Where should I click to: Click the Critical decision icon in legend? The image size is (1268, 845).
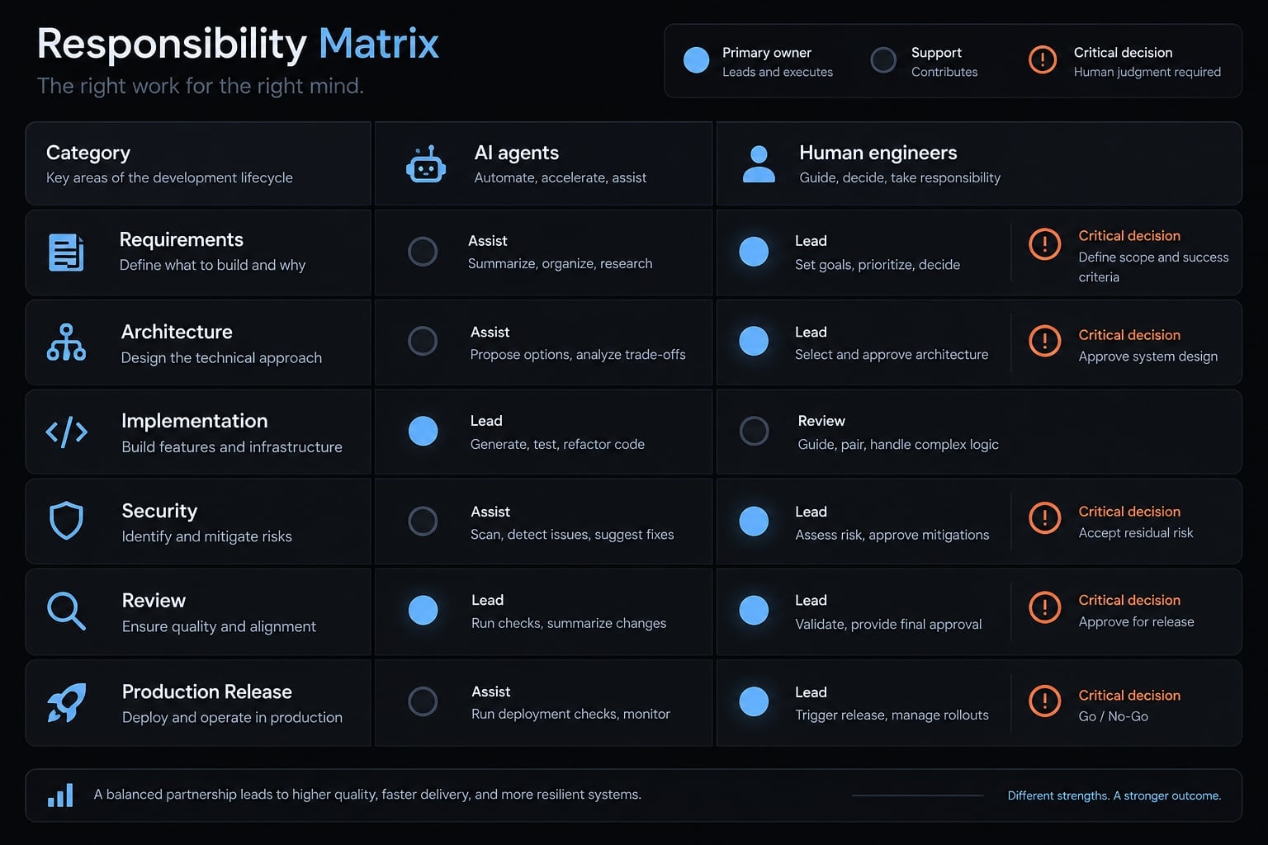pyautogui.click(x=1043, y=59)
